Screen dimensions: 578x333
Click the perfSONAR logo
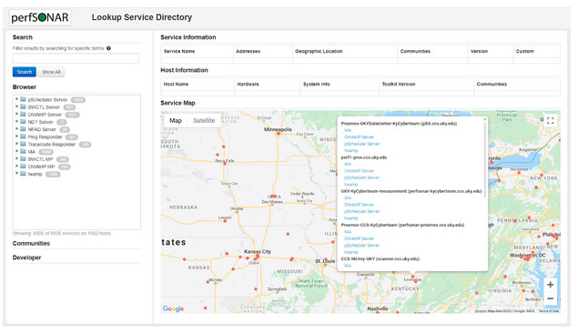tap(40, 17)
